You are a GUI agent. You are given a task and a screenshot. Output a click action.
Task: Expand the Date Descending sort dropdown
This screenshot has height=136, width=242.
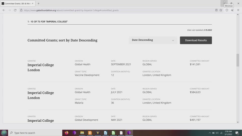(x=153, y=40)
